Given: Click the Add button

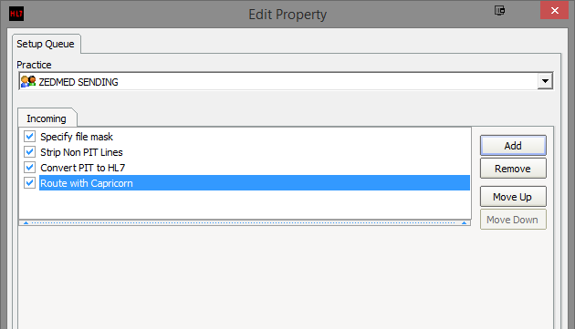Looking at the screenshot, I should pos(513,146).
